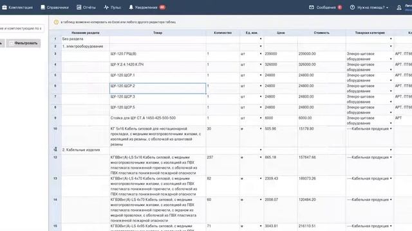Screen dimensions: 412x231
Task: Open the category dropdown for КГВВнг(А)-LS 5x16 row
Action: pyautogui.click(x=391, y=157)
